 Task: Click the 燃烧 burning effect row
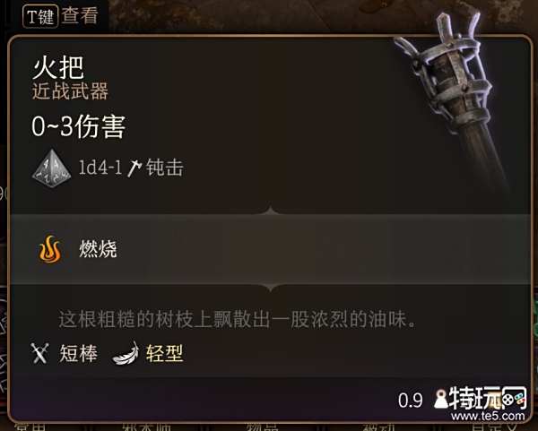click(271, 249)
